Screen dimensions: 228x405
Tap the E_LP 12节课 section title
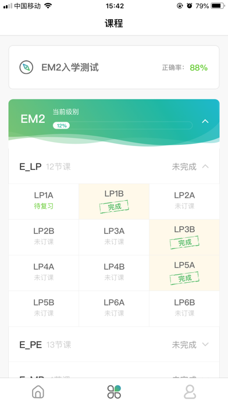(x=45, y=166)
